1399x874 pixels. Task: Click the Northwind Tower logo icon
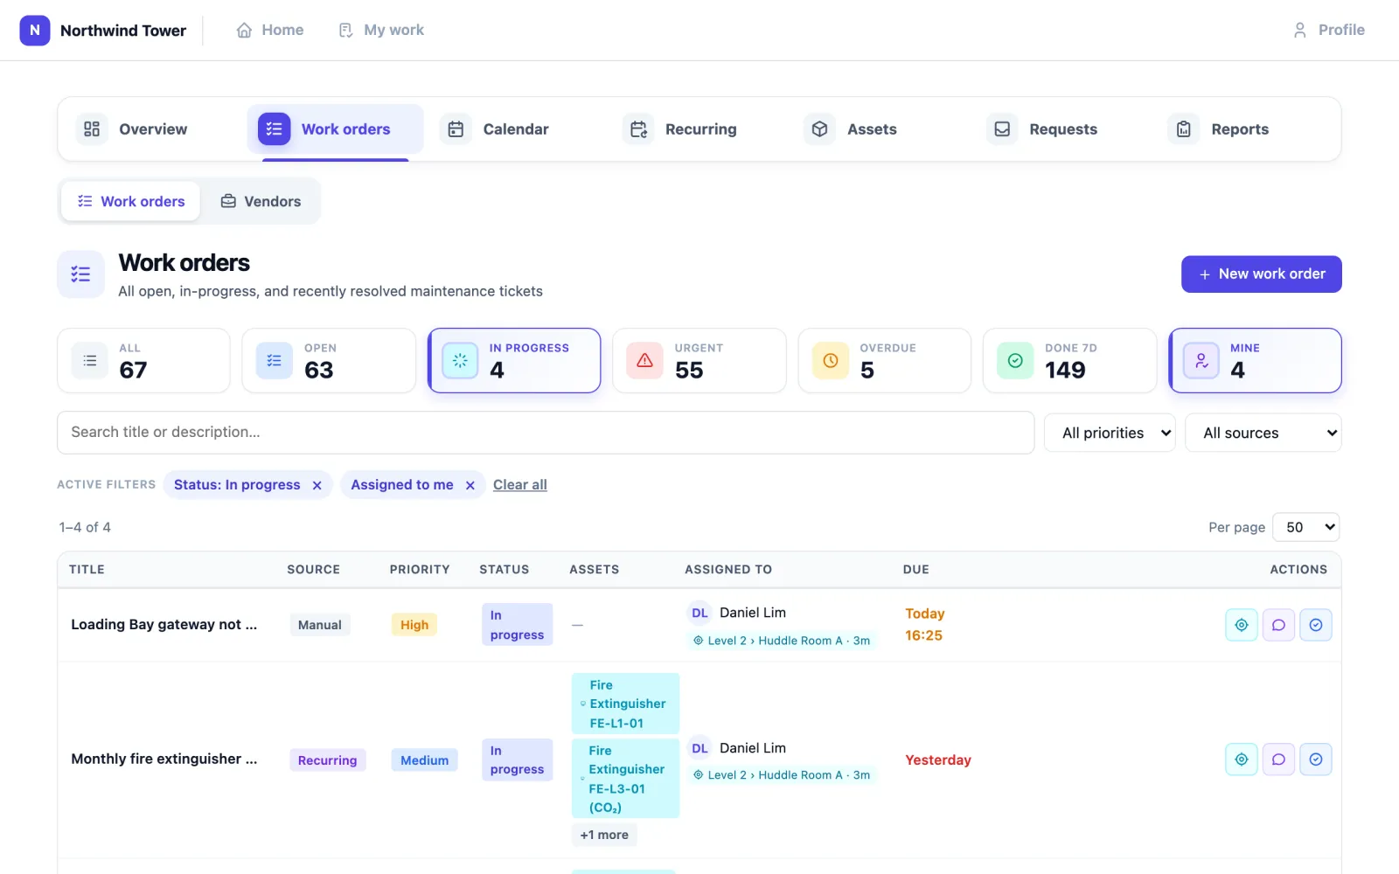35,30
